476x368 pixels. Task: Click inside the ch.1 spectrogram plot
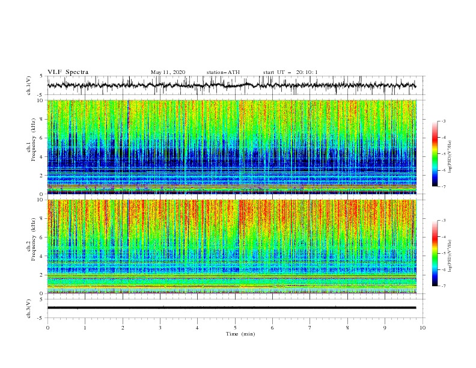pos(232,147)
